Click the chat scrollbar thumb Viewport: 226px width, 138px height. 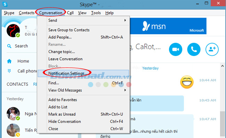click(223, 123)
